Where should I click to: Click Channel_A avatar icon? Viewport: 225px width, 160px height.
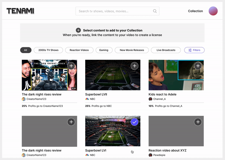pos(150,99)
